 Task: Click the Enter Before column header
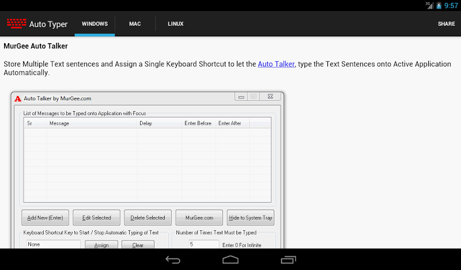(198, 123)
